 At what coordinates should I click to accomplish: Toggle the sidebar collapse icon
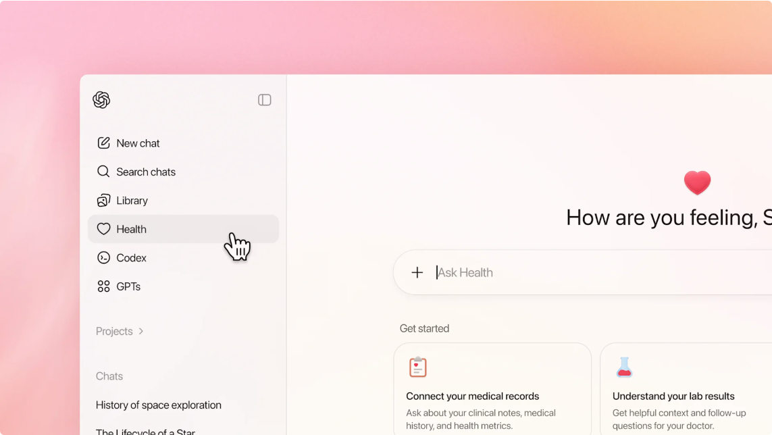pyautogui.click(x=264, y=100)
